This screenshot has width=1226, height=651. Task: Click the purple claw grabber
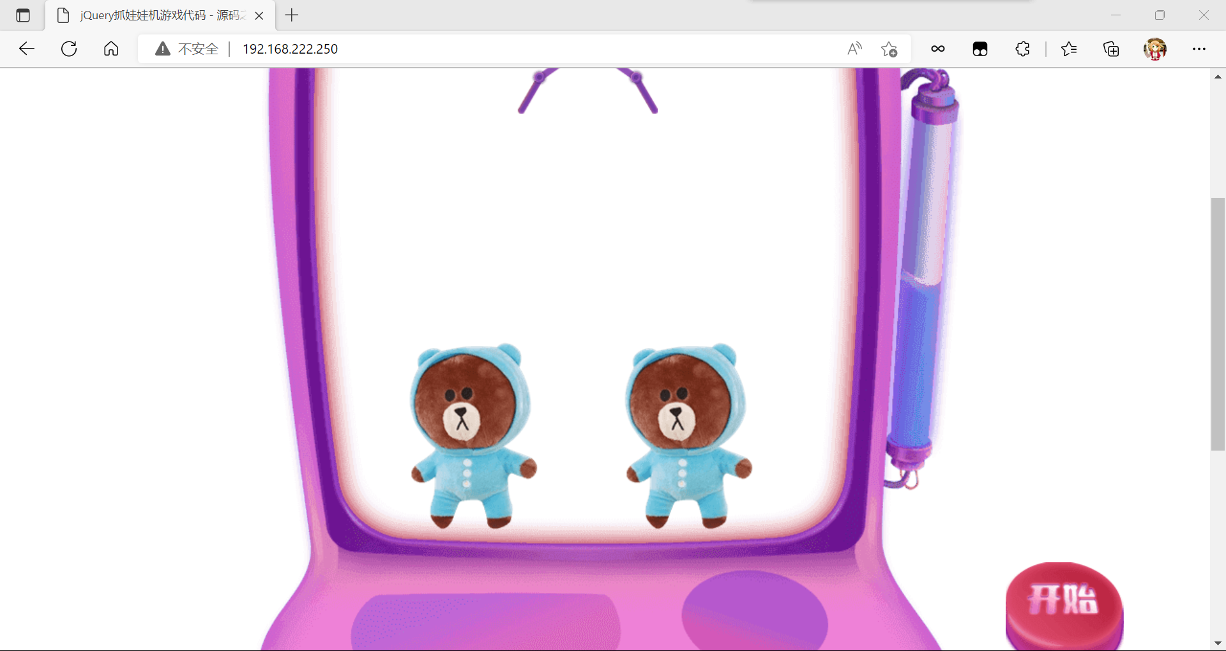click(587, 91)
